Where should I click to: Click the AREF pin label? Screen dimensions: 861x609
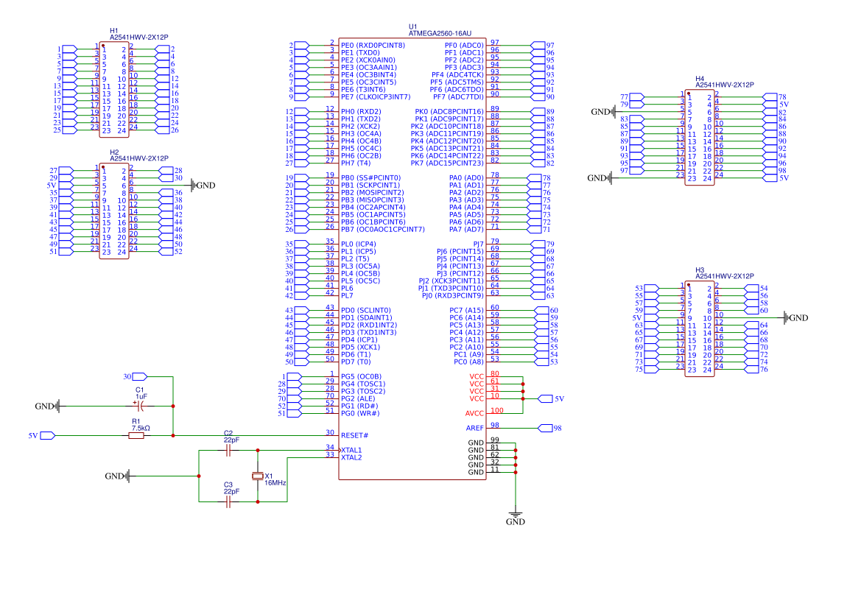pyautogui.click(x=475, y=429)
